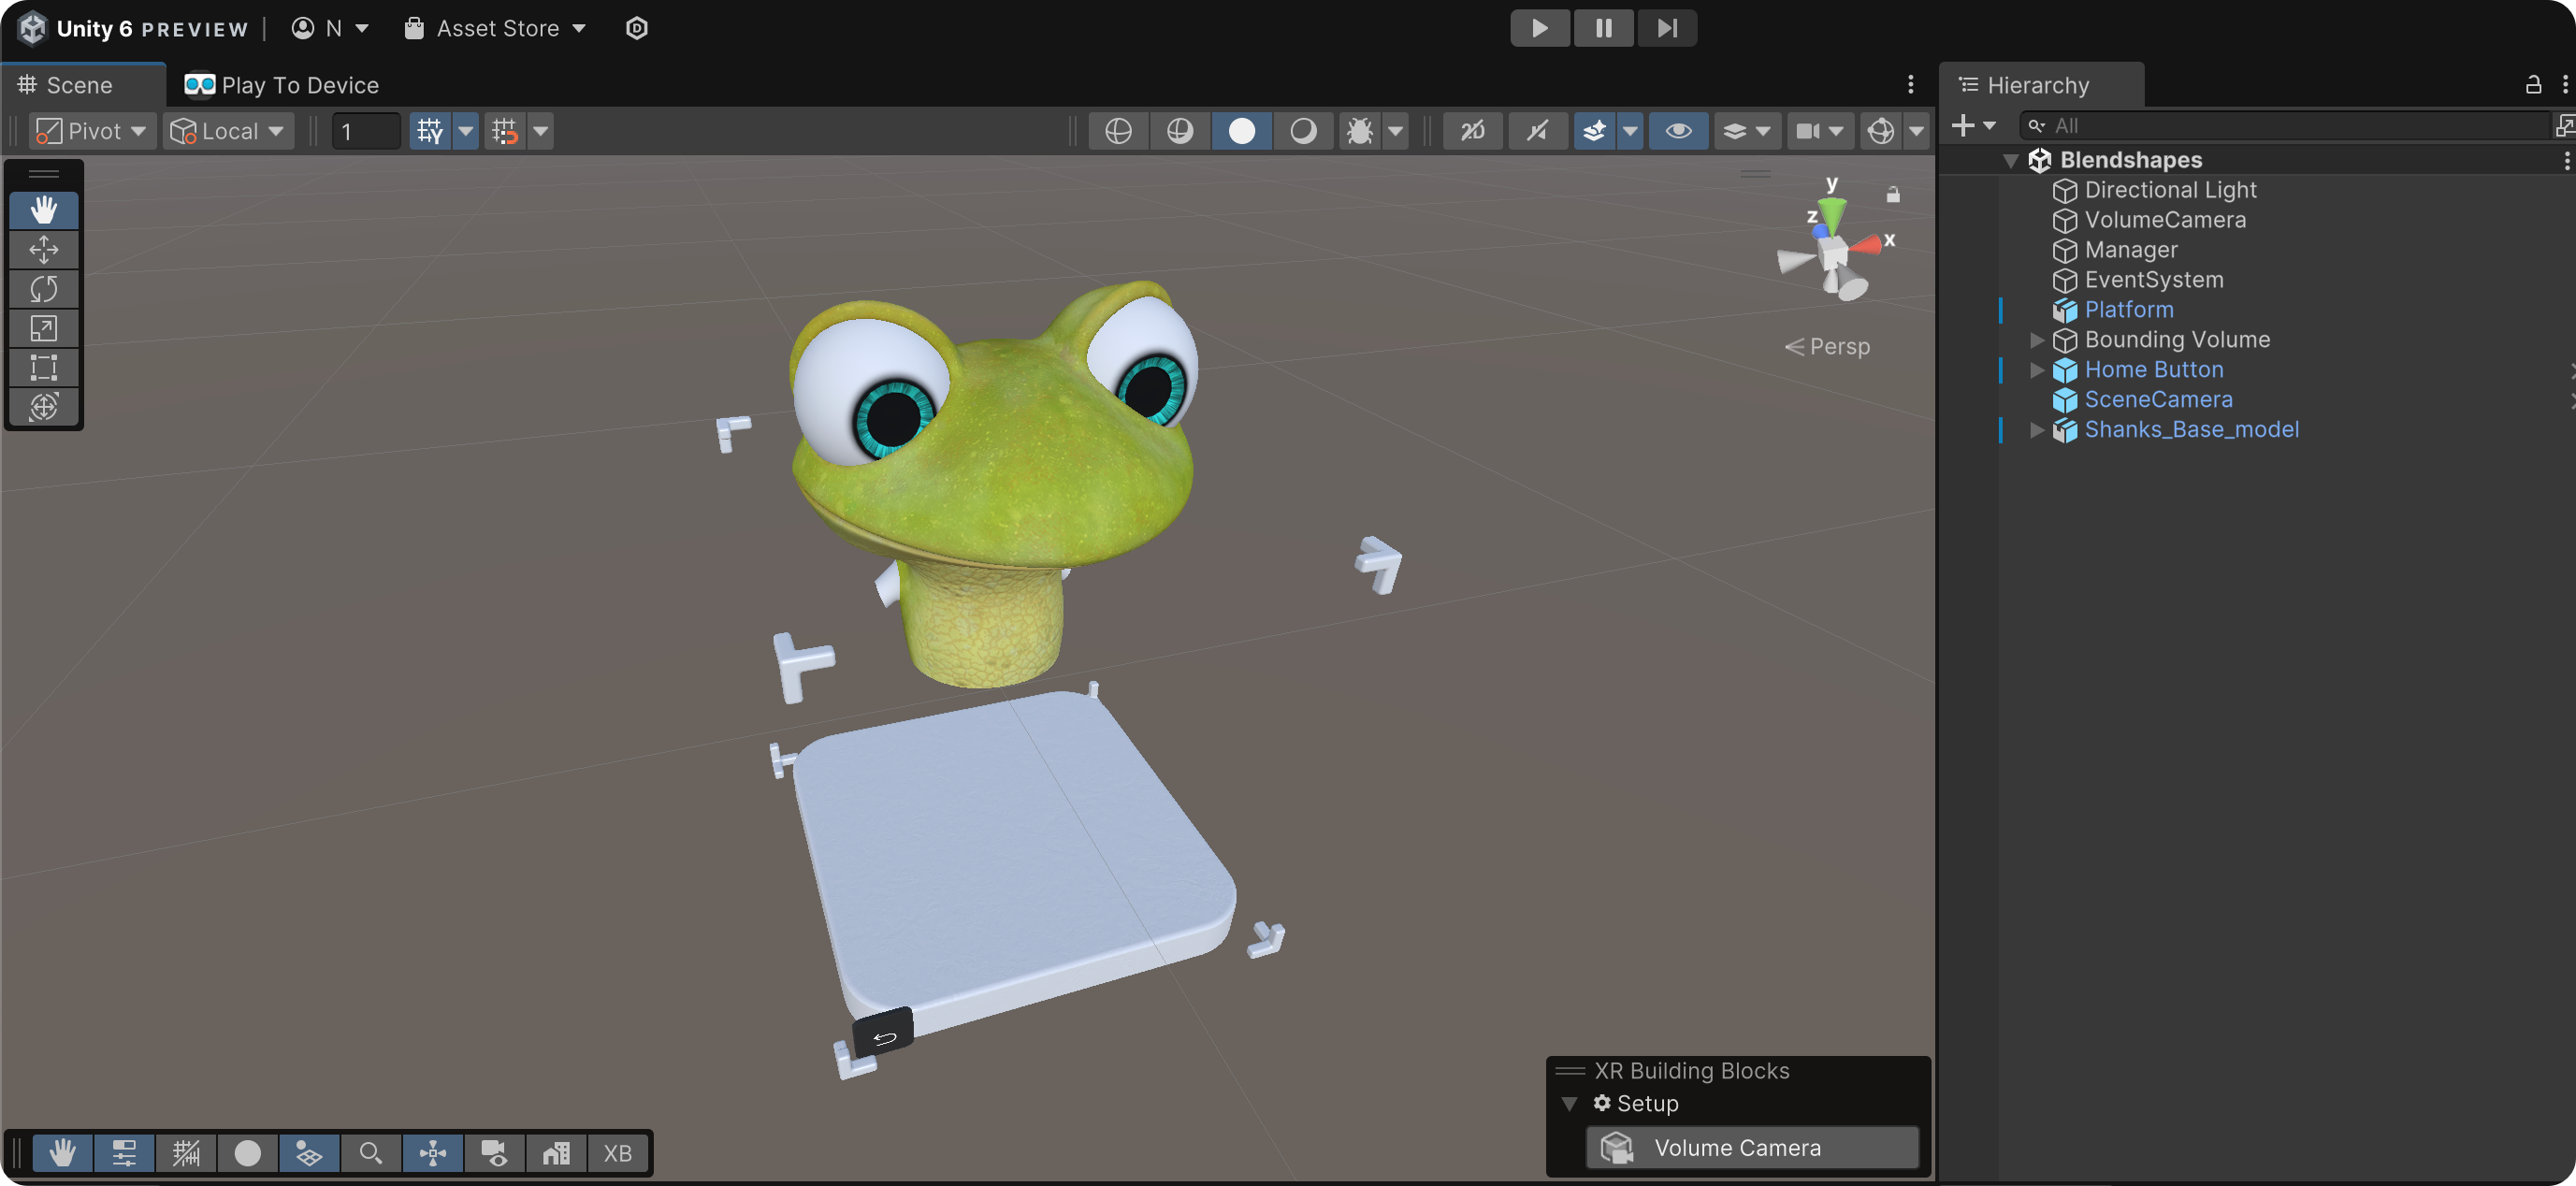Image resolution: width=2576 pixels, height=1186 pixels.
Task: Click the Play button
Action: point(1539,28)
